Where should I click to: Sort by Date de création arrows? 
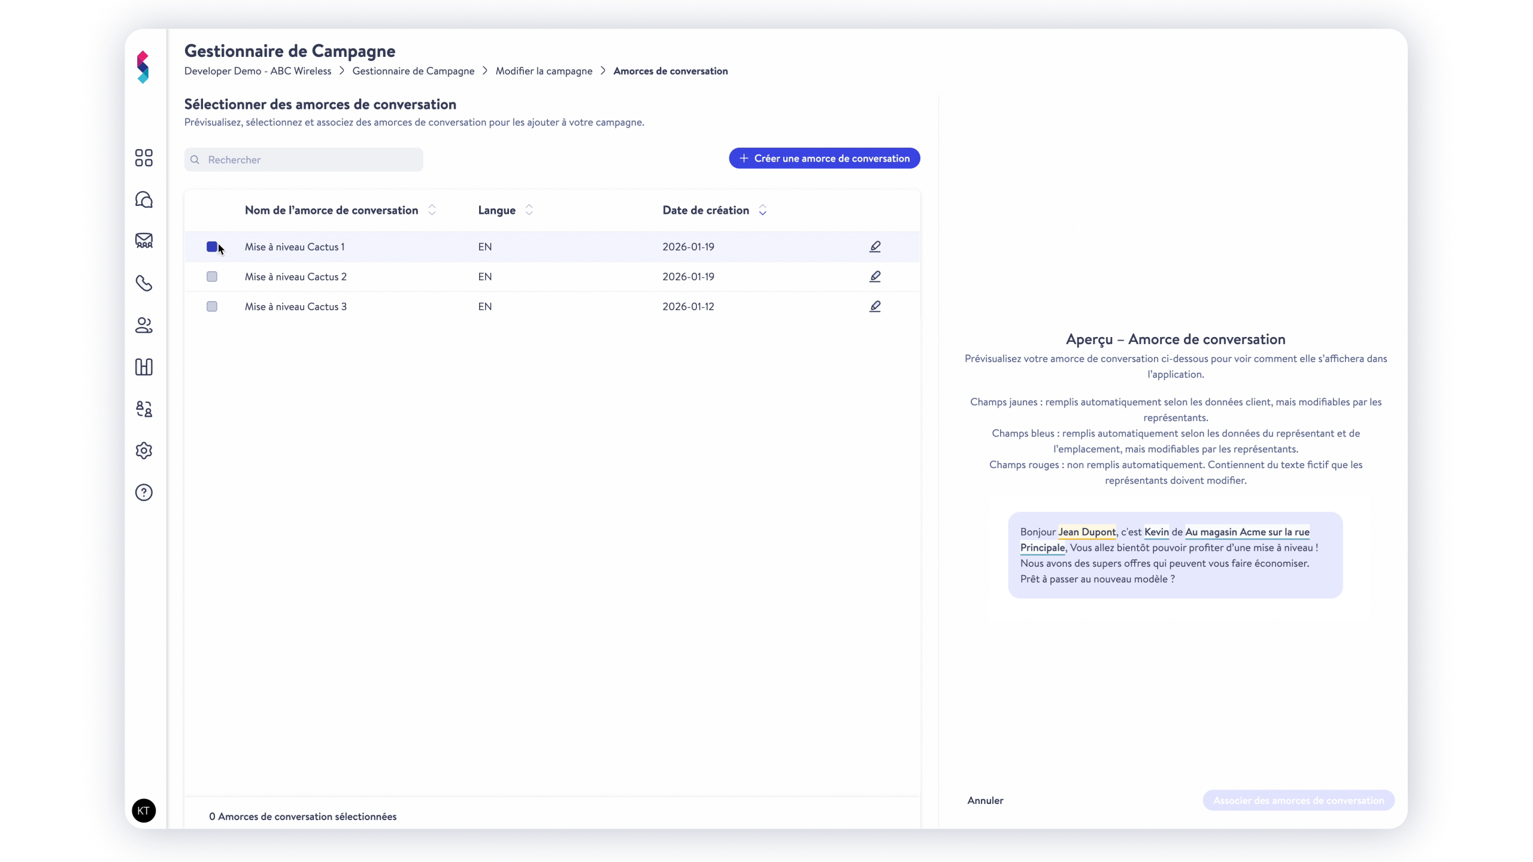[762, 210]
